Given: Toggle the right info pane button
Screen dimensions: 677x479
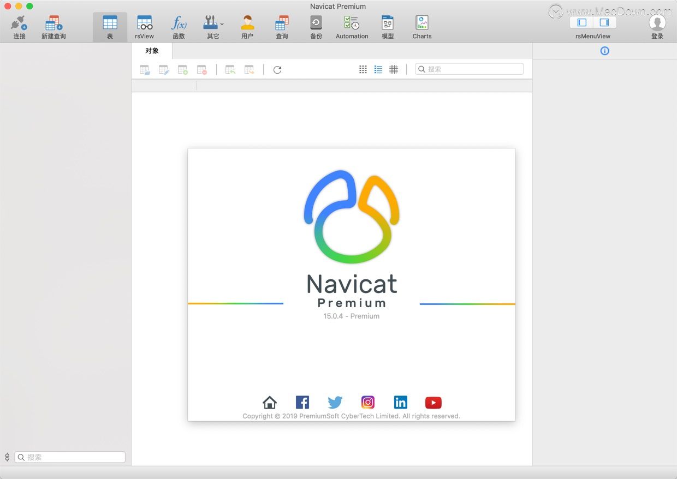Looking at the screenshot, I should pos(604,22).
